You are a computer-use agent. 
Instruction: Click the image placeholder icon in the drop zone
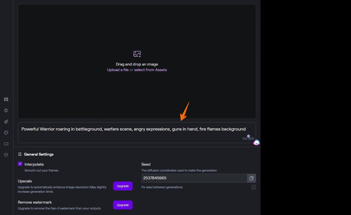(137, 54)
